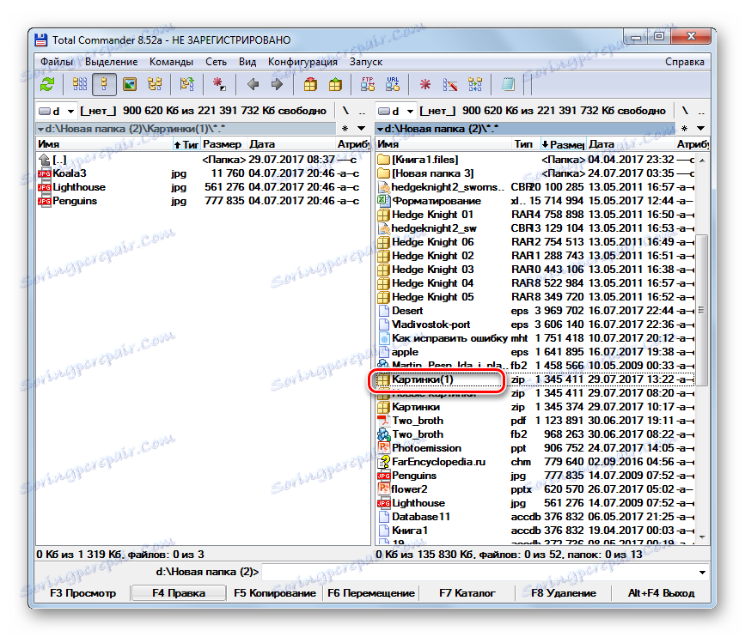Sort the left panel by Имя column
The width and height of the screenshot is (745, 637).
(105, 144)
